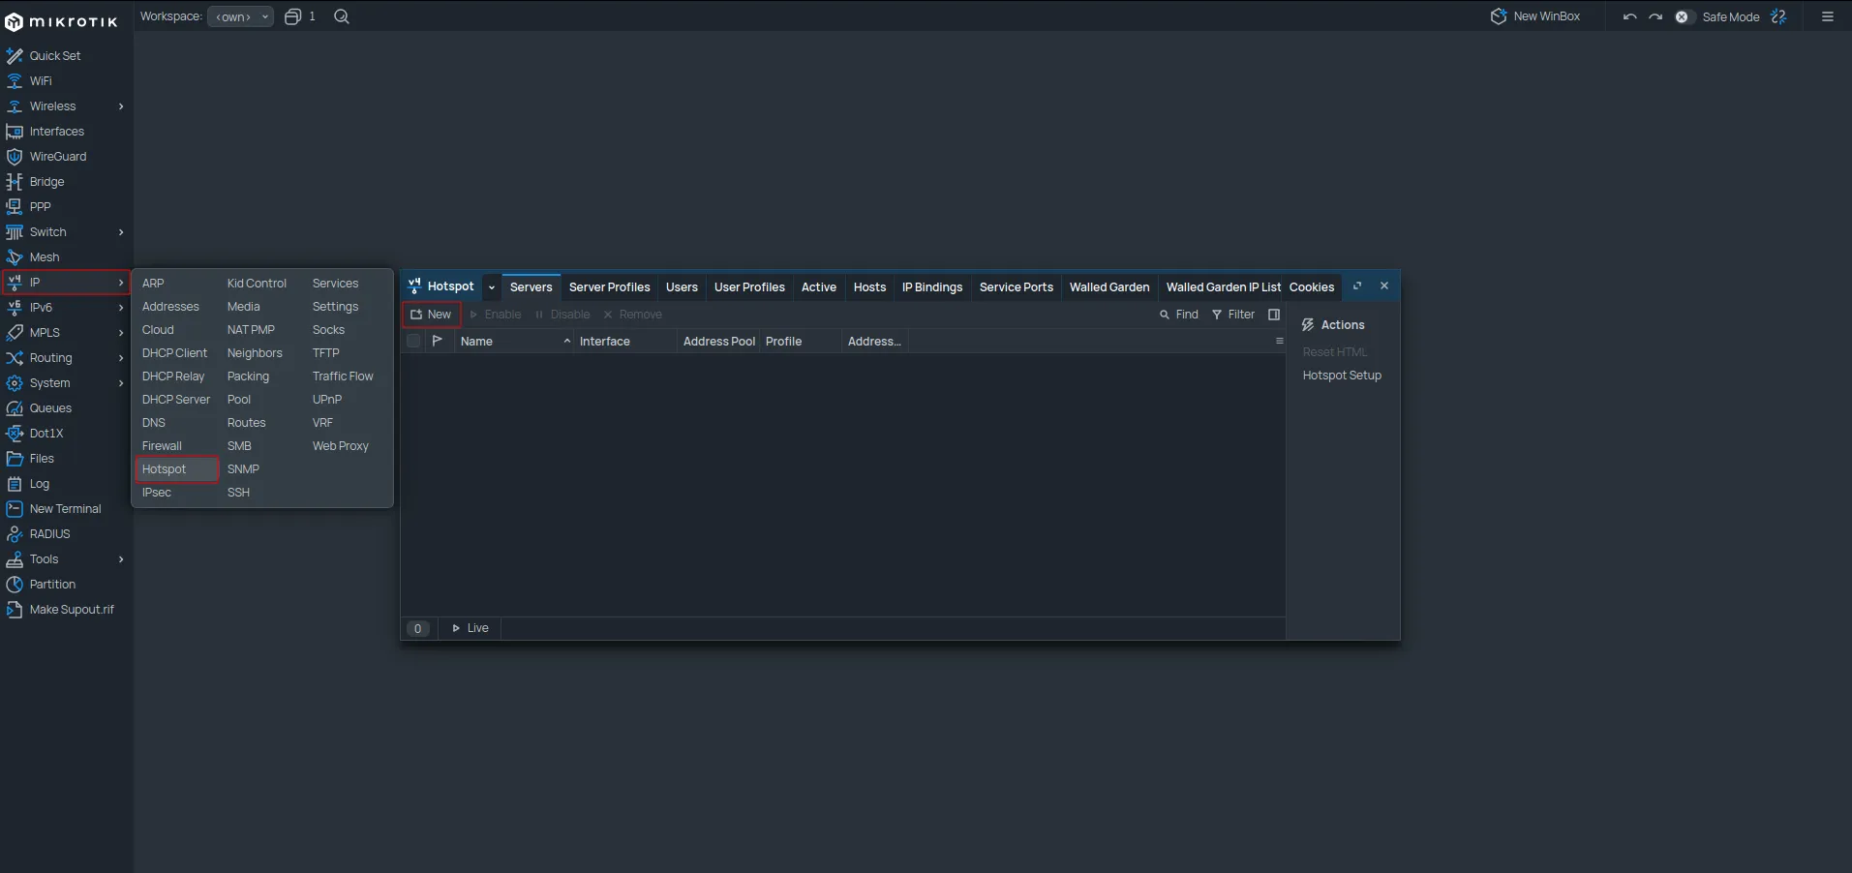
Task: Open WireGuard from the sidebar
Action: (x=57, y=157)
